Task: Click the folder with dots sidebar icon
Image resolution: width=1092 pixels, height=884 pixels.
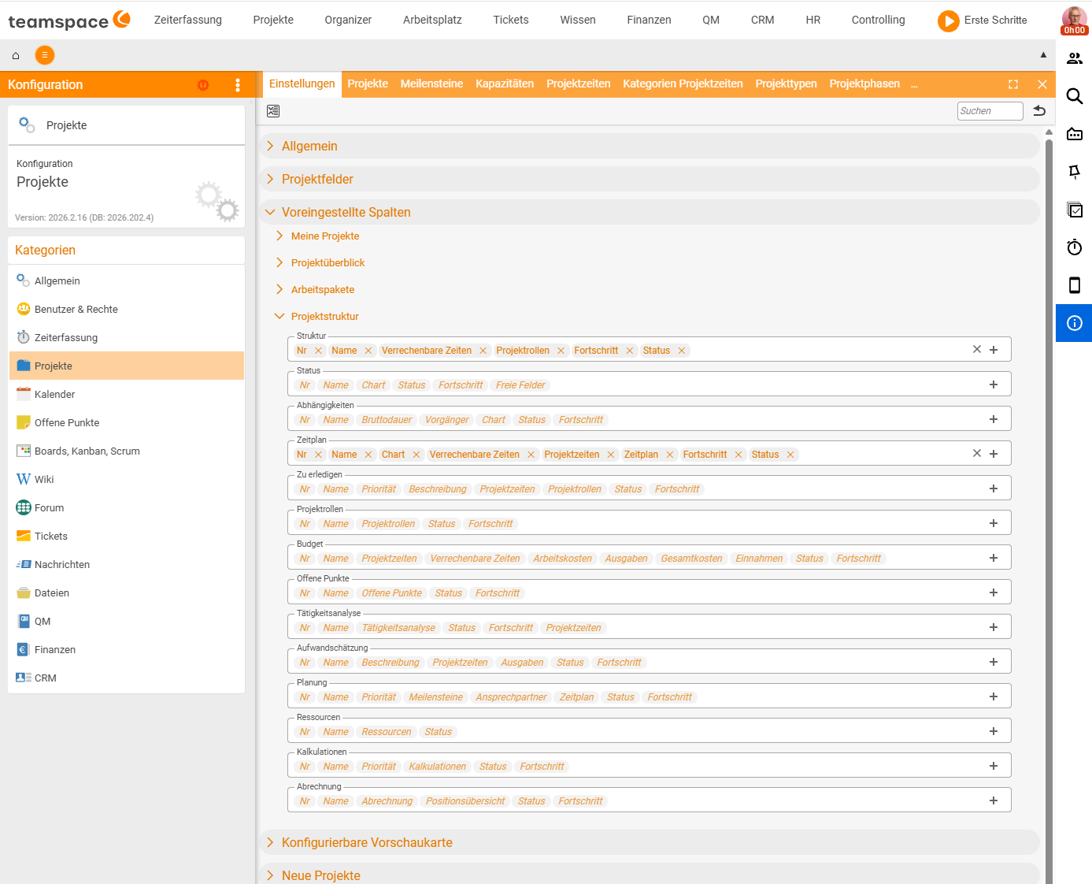Action: 1075,134
